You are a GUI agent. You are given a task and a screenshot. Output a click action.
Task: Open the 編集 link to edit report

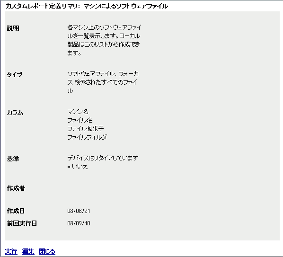(x=28, y=251)
